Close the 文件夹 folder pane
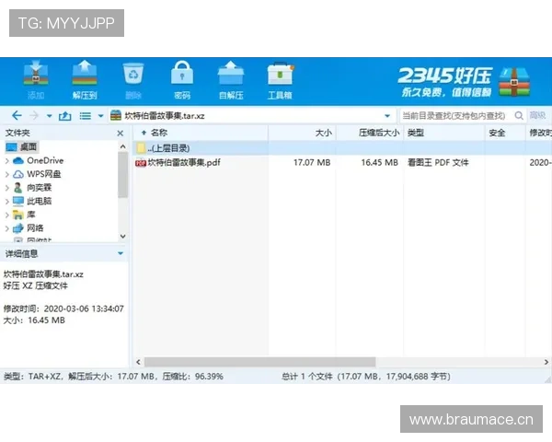The width and height of the screenshot is (552, 442). click(120, 134)
